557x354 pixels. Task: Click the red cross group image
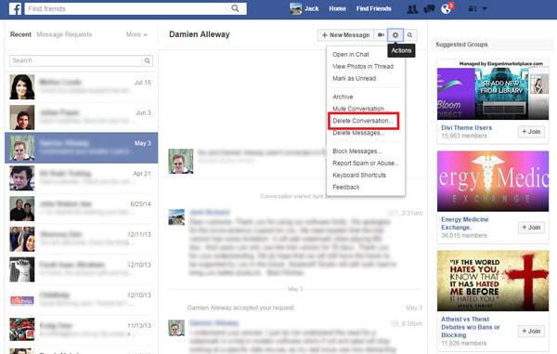coord(493,281)
